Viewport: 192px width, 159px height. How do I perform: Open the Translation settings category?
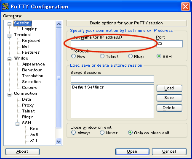pyautogui.click(x=32, y=76)
